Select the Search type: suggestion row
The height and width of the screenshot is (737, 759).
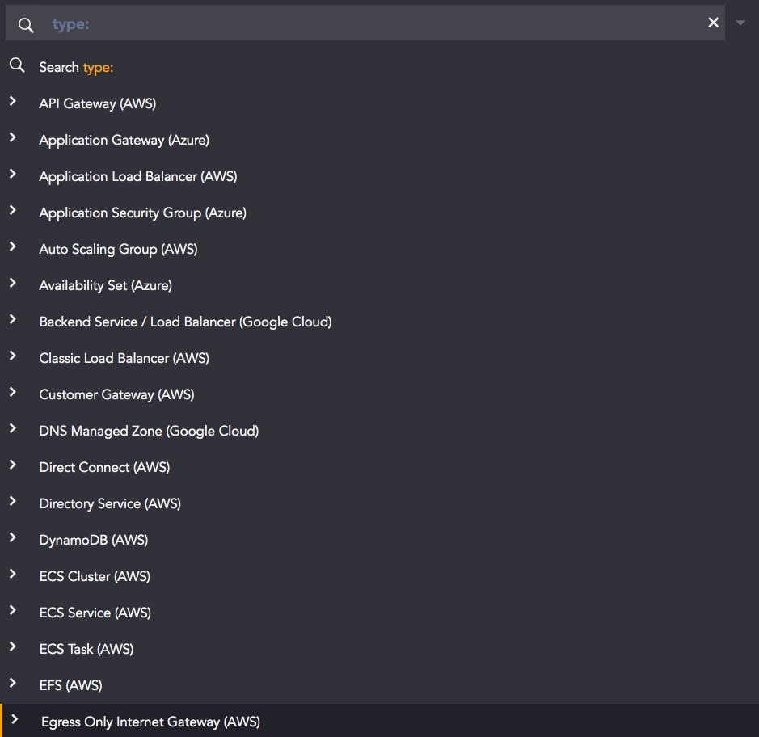(x=380, y=67)
